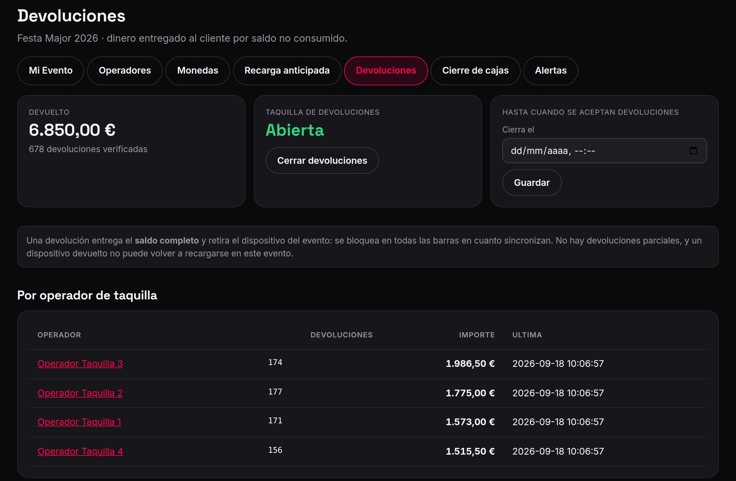This screenshot has height=481, width=736.
Task: View the Alertas tab
Action: pos(551,70)
